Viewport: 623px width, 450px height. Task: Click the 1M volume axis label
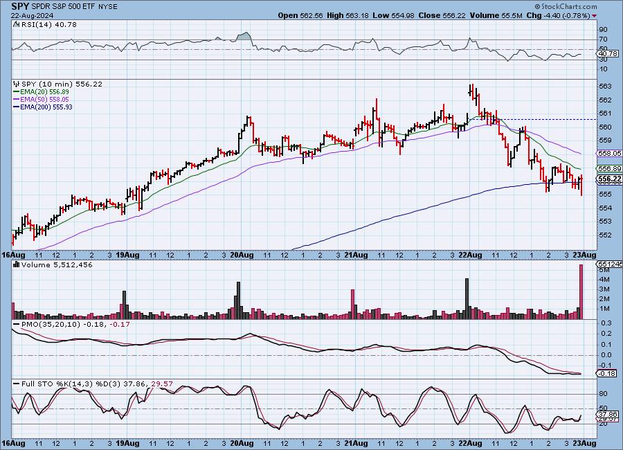pyautogui.click(x=604, y=309)
